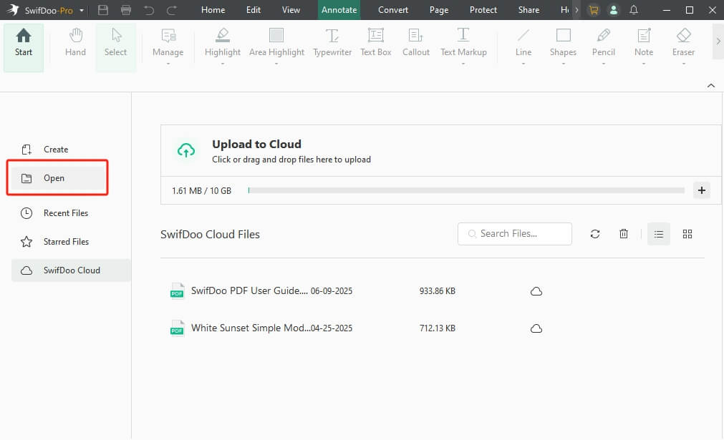The height and width of the screenshot is (440, 724).
Task: Show more tabs with the arrow
Action: pyautogui.click(x=576, y=10)
